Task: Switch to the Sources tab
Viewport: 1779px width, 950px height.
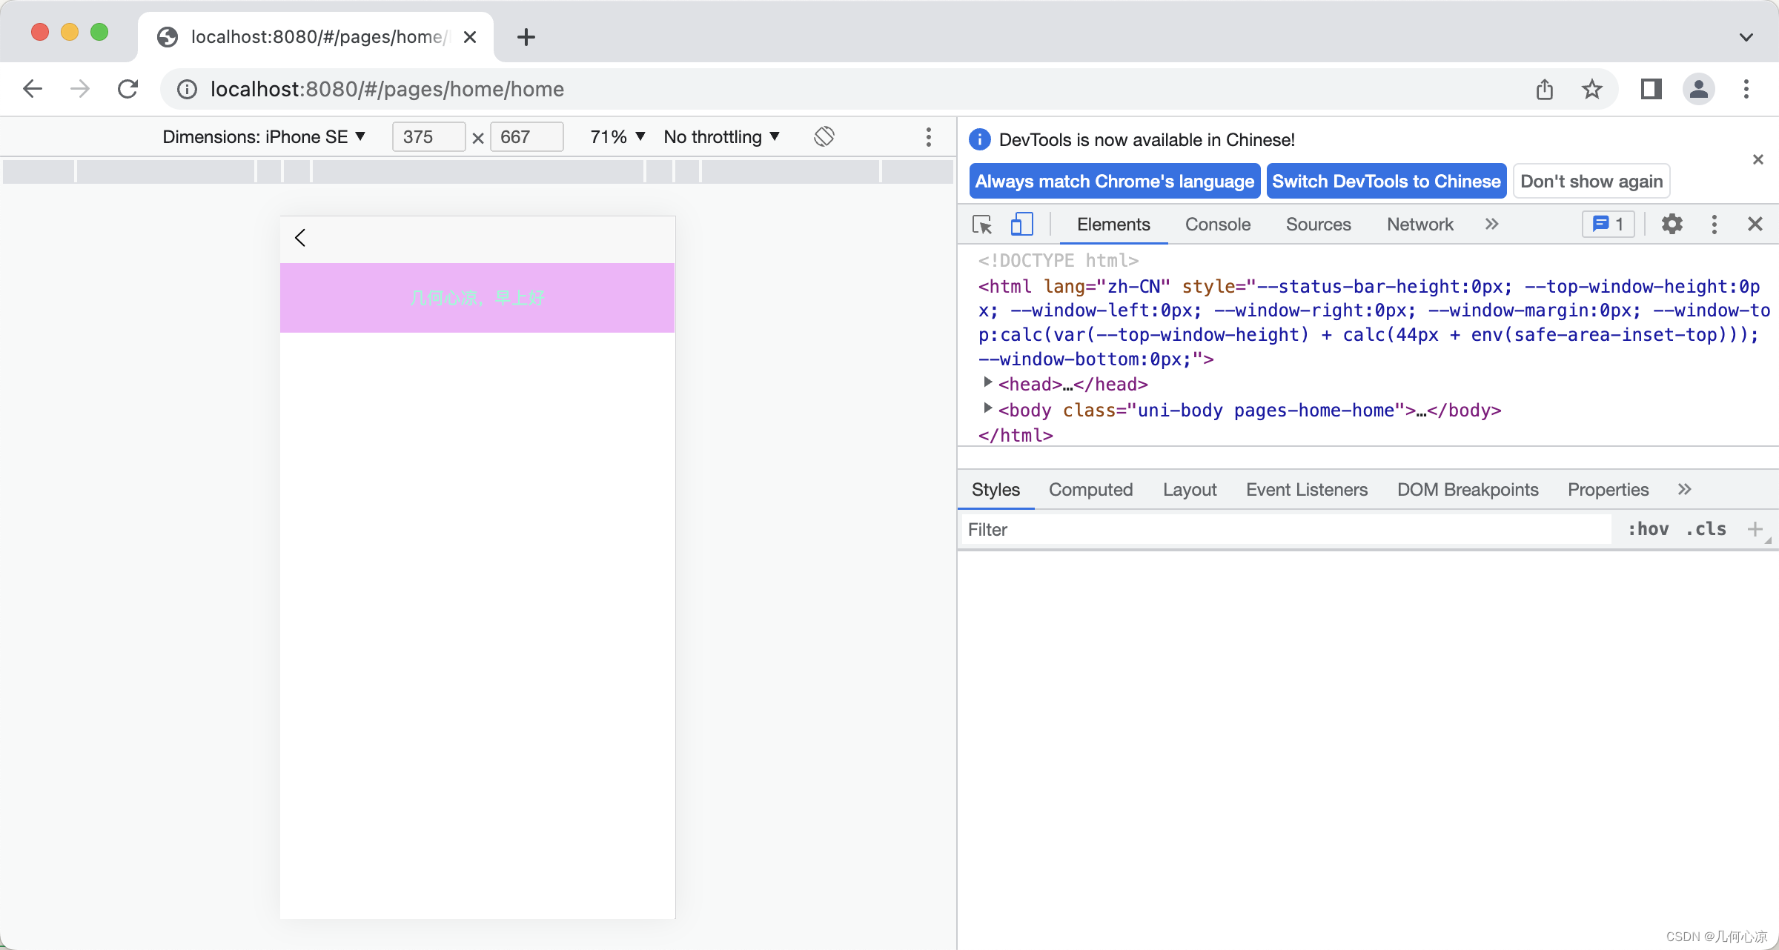Action: pyautogui.click(x=1318, y=225)
